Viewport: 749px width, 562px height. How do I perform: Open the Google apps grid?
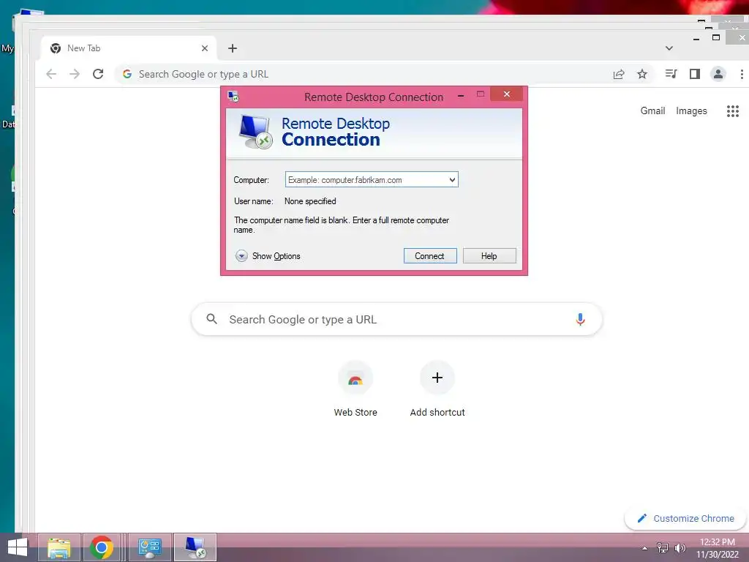point(733,111)
